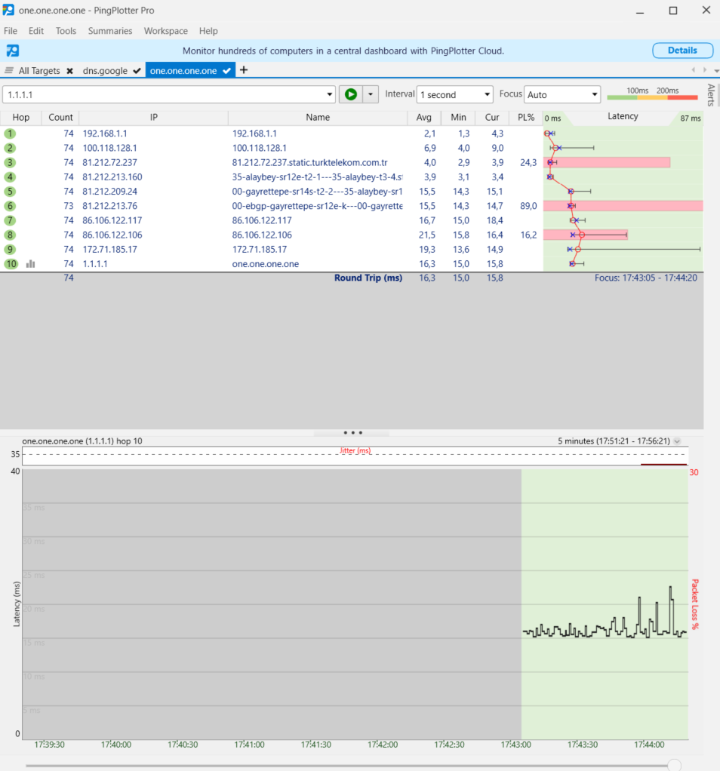Viewport: 720px width, 771px height.
Task: Click the three-dot panel splitter handle
Action: click(x=352, y=433)
